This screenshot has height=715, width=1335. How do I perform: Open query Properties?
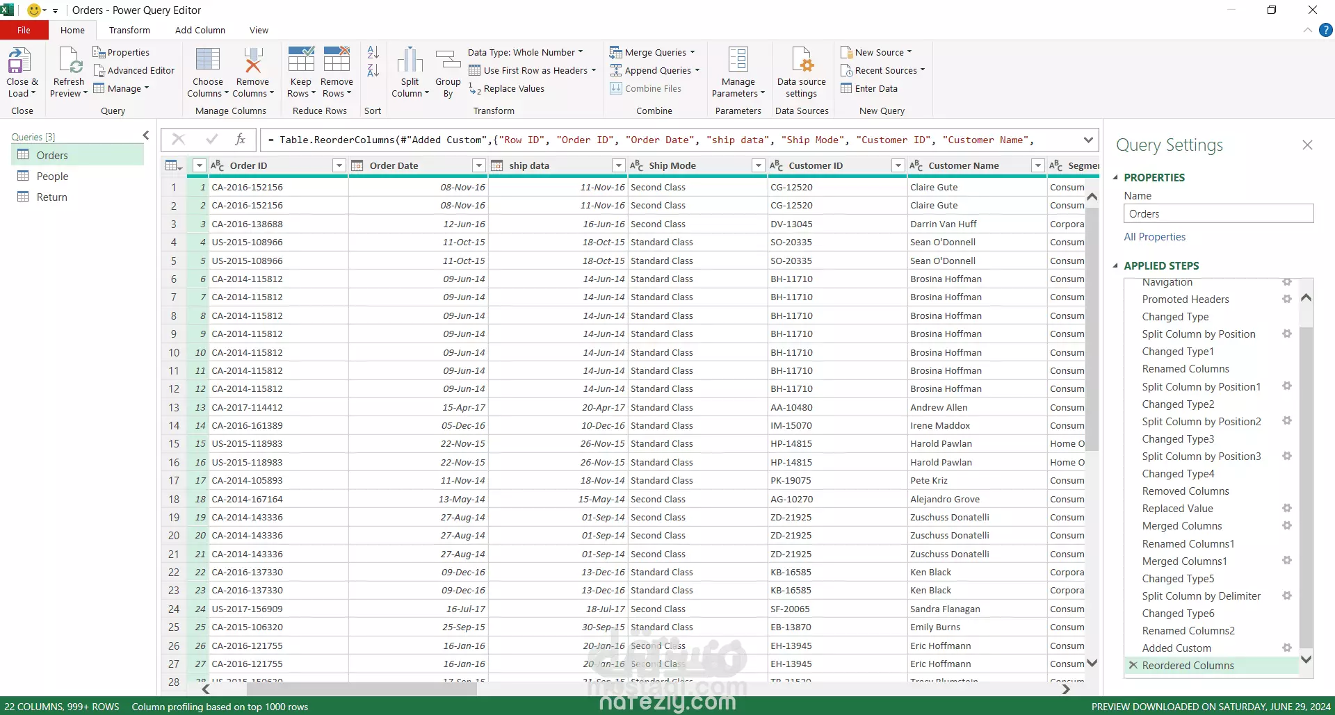(121, 52)
